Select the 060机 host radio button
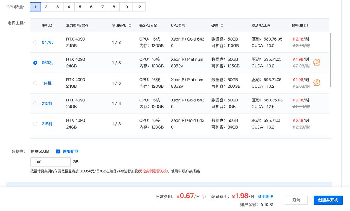This screenshot has width=350, height=211. (x=35, y=63)
